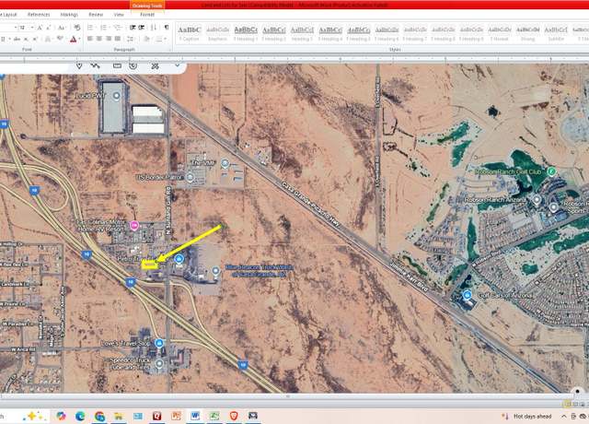The width and height of the screenshot is (589, 424).
Task: Open the font color dropdown arrow
Action: 80,39
